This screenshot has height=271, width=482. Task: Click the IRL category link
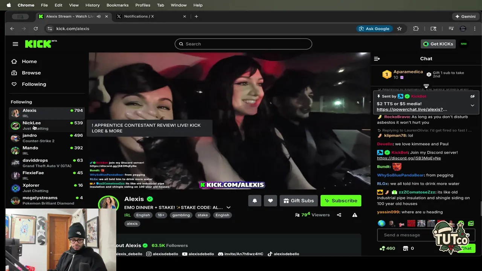[x=128, y=215]
